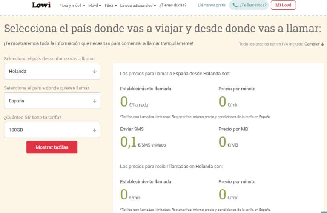Click the arrow icon in the Holanda field

95,72
